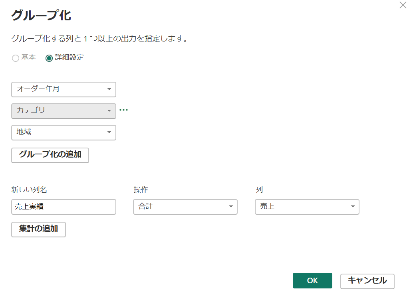411x296 pixels.
Task: Open the オーダー年月 grouping dropdown
Action: point(64,89)
